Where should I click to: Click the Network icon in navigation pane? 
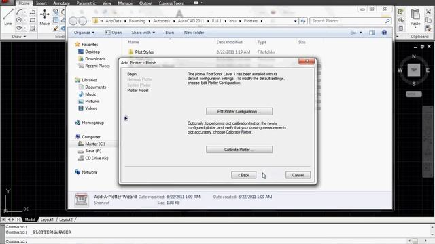tap(77, 172)
